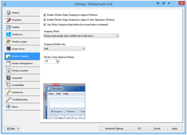Screen dimensions: 187x135
Task: Click the blue Help question-mark icon
Action: 8,128
